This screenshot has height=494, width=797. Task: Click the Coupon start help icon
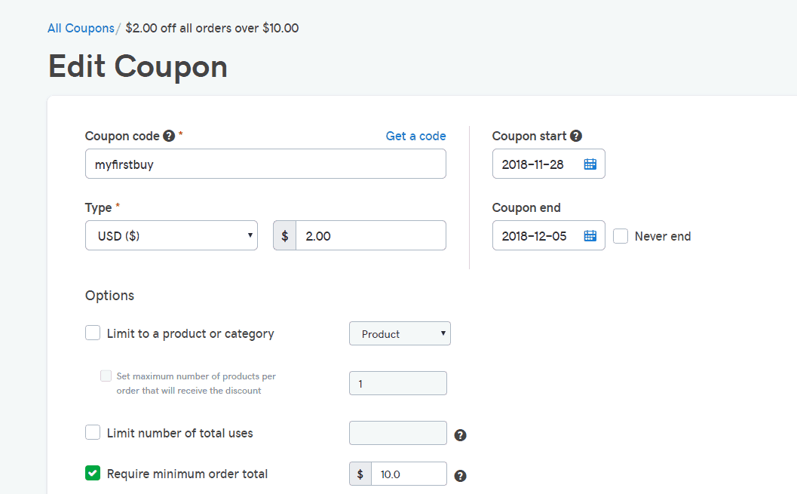click(576, 137)
